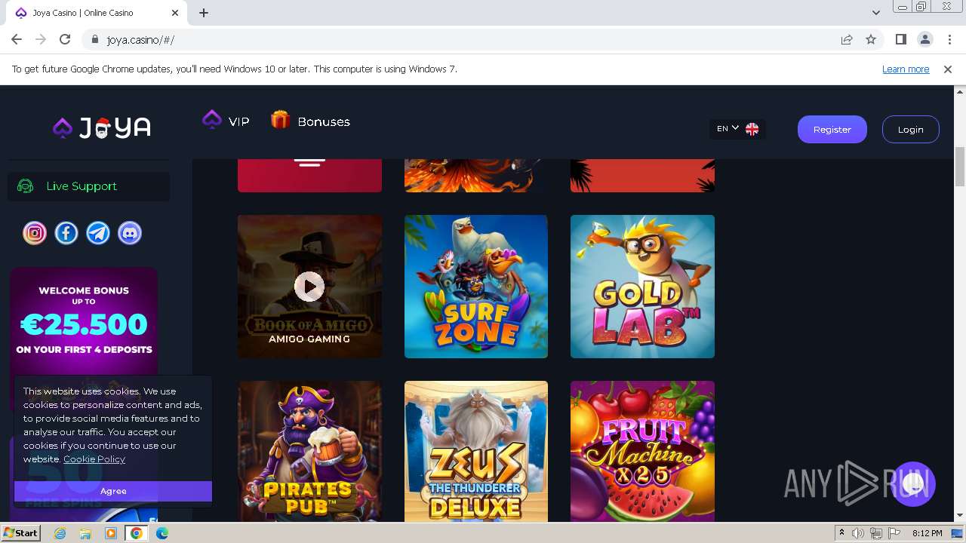This screenshot has width=966, height=543.
Task: Close the Joya Casino tab
Action: point(175,13)
